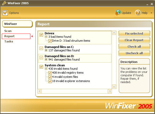The image size is (155, 114).
Task: Expand the 137 damaged files found node
Action: pos(46,50)
